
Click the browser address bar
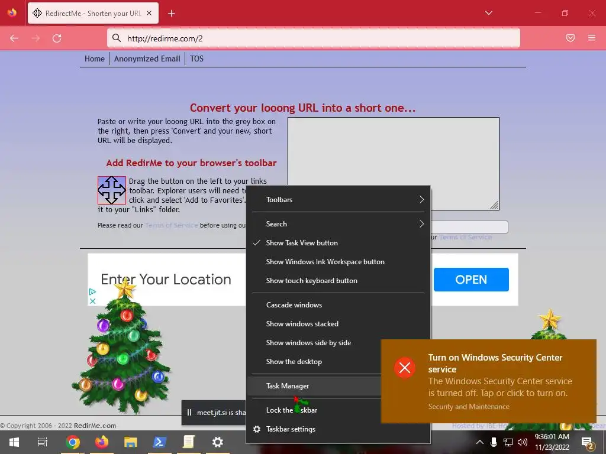(x=314, y=38)
